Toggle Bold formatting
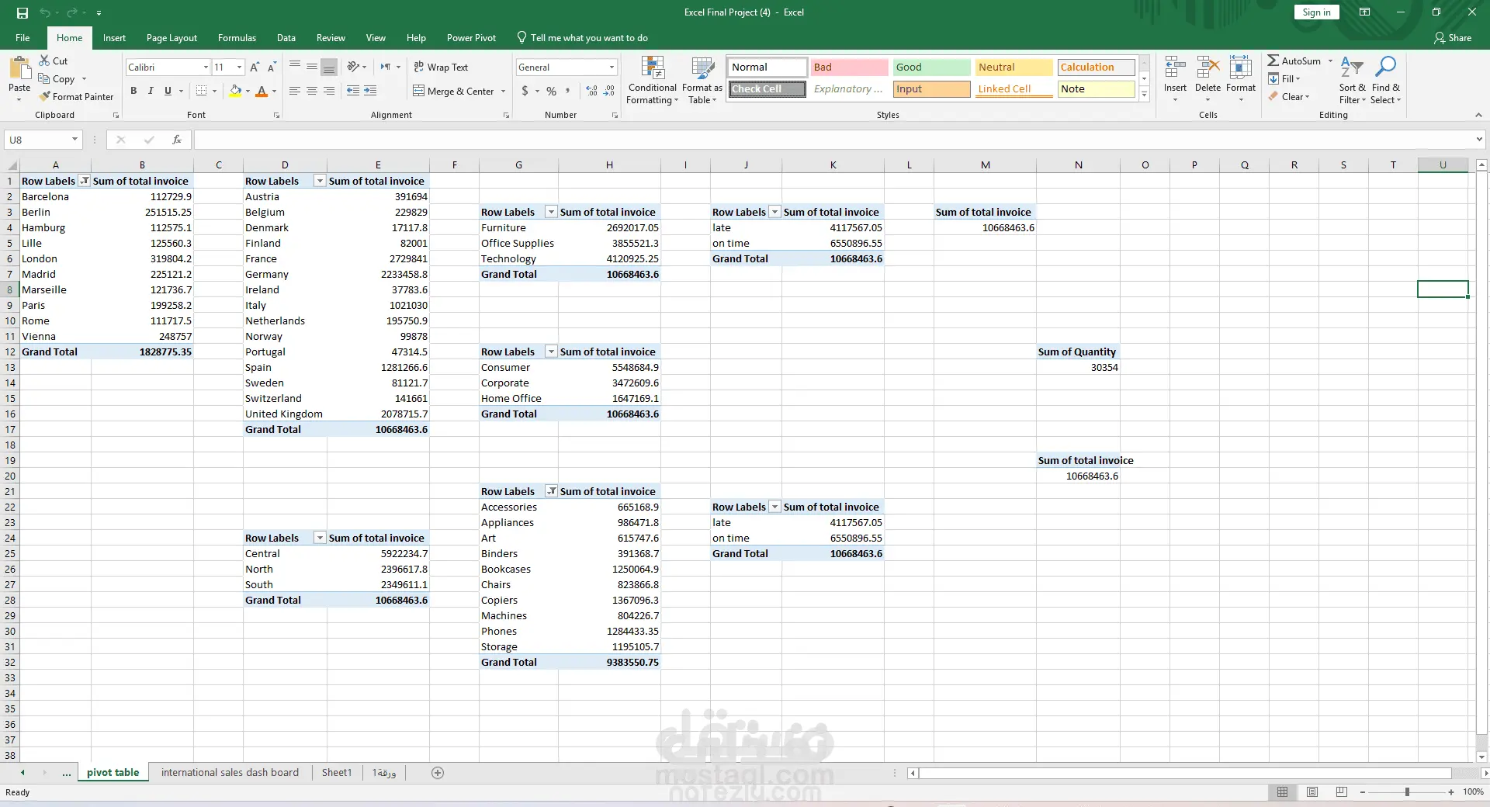The image size is (1490, 807). coord(133,91)
